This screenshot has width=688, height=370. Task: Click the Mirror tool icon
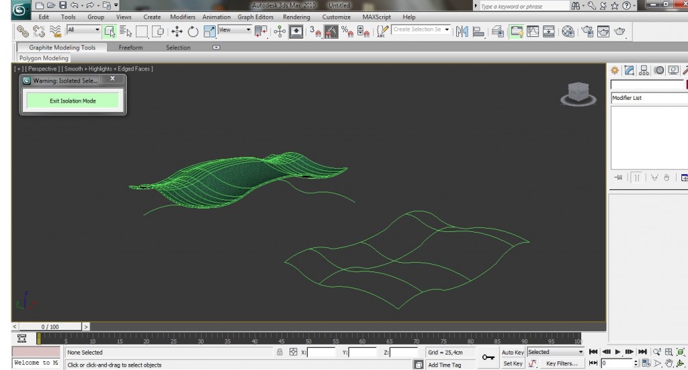462,32
